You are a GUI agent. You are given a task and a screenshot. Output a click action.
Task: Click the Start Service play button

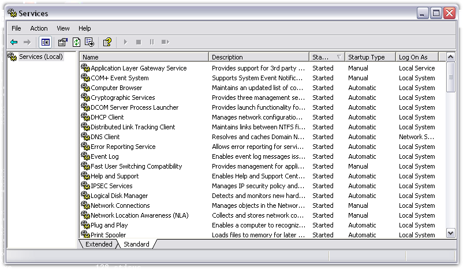tap(125, 42)
